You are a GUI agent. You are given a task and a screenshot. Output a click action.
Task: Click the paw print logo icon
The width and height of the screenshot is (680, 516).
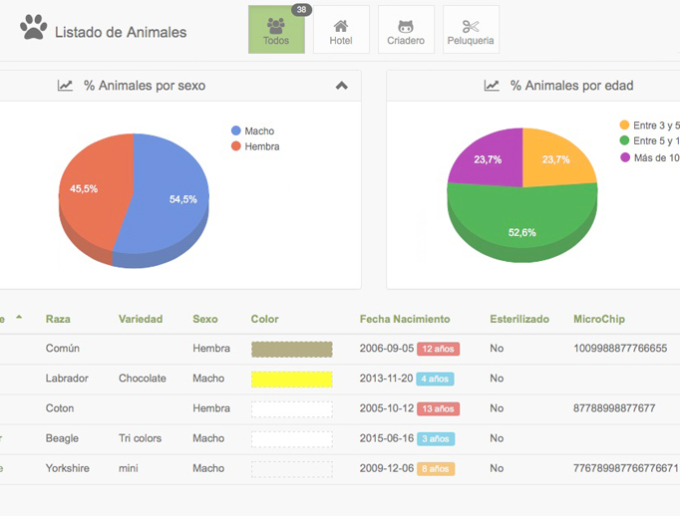pos(33,28)
